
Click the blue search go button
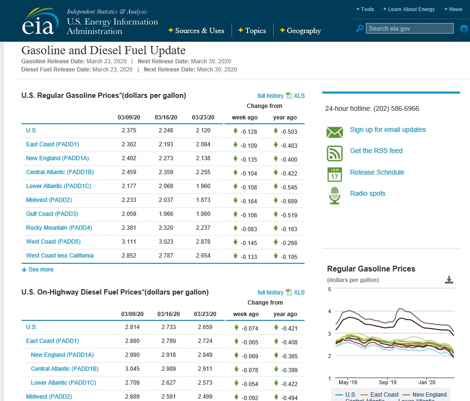point(464,29)
